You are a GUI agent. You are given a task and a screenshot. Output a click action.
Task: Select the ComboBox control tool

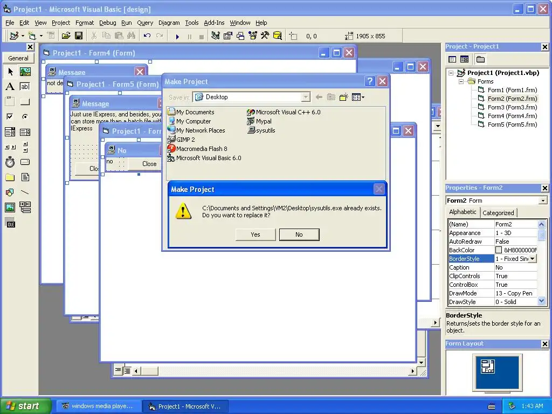tap(10, 132)
